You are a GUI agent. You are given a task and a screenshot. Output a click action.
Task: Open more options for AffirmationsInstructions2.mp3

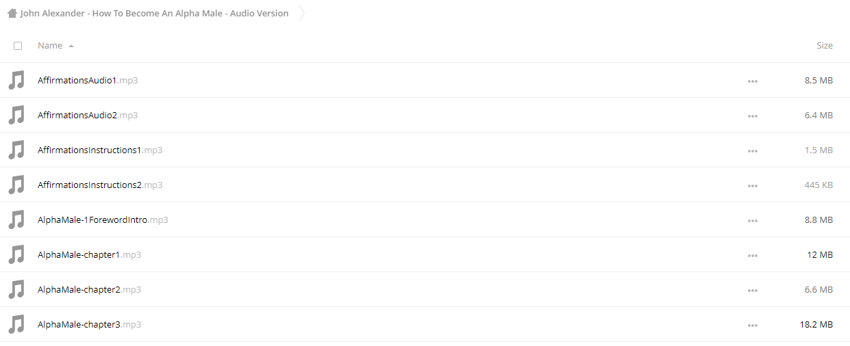[753, 185]
